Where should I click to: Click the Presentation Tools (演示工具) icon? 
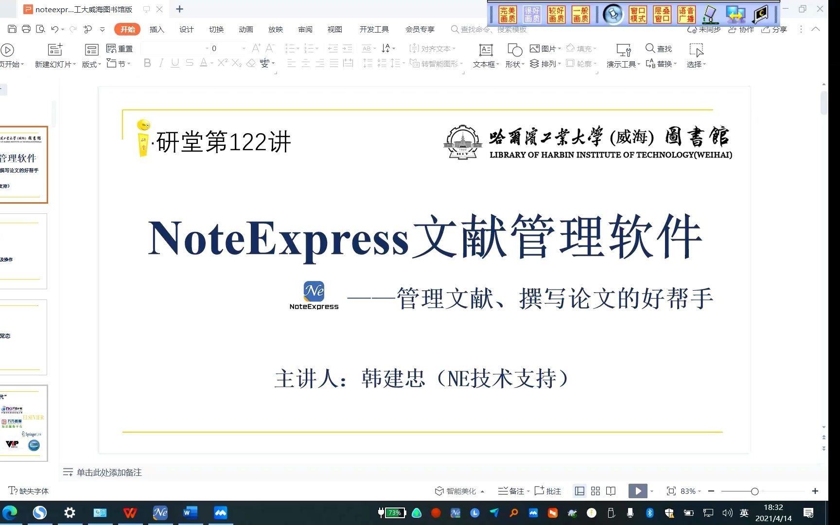[623, 50]
